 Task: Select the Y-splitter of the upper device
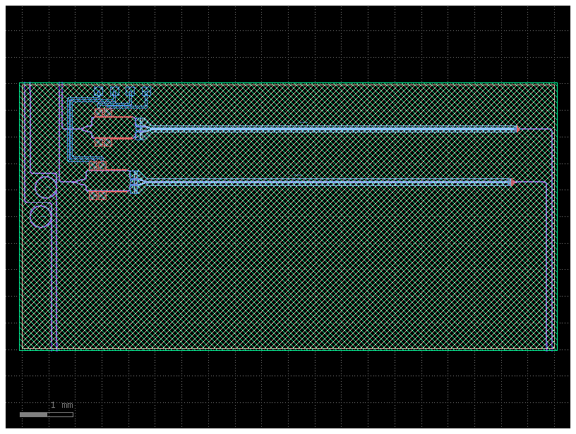pyautogui.click(x=86, y=130)
